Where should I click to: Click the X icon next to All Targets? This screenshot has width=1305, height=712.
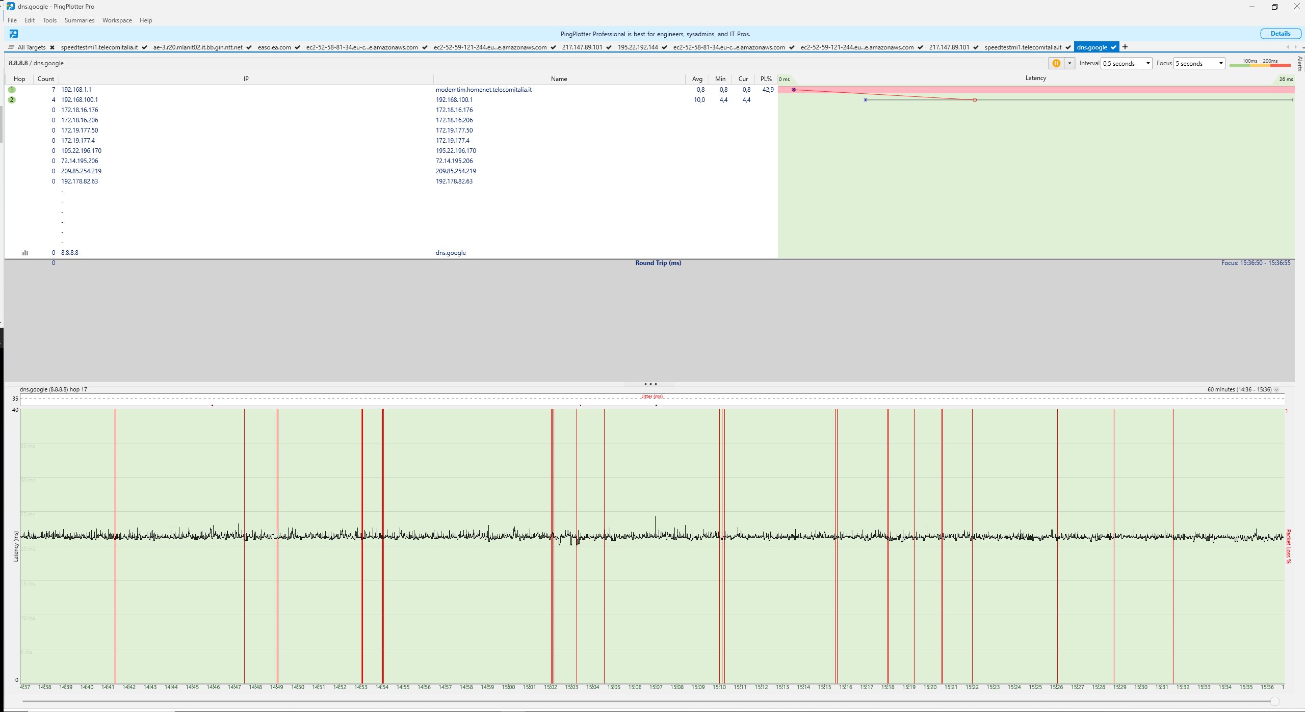coord(52,47)
